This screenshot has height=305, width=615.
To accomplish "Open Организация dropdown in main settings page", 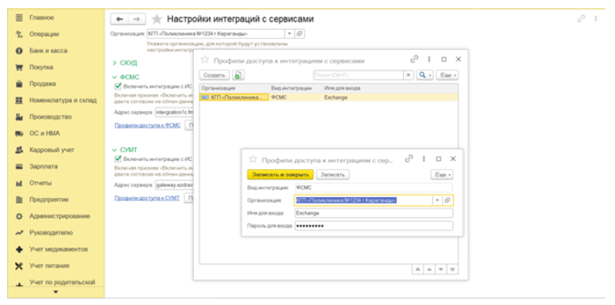I will [290, 34].
